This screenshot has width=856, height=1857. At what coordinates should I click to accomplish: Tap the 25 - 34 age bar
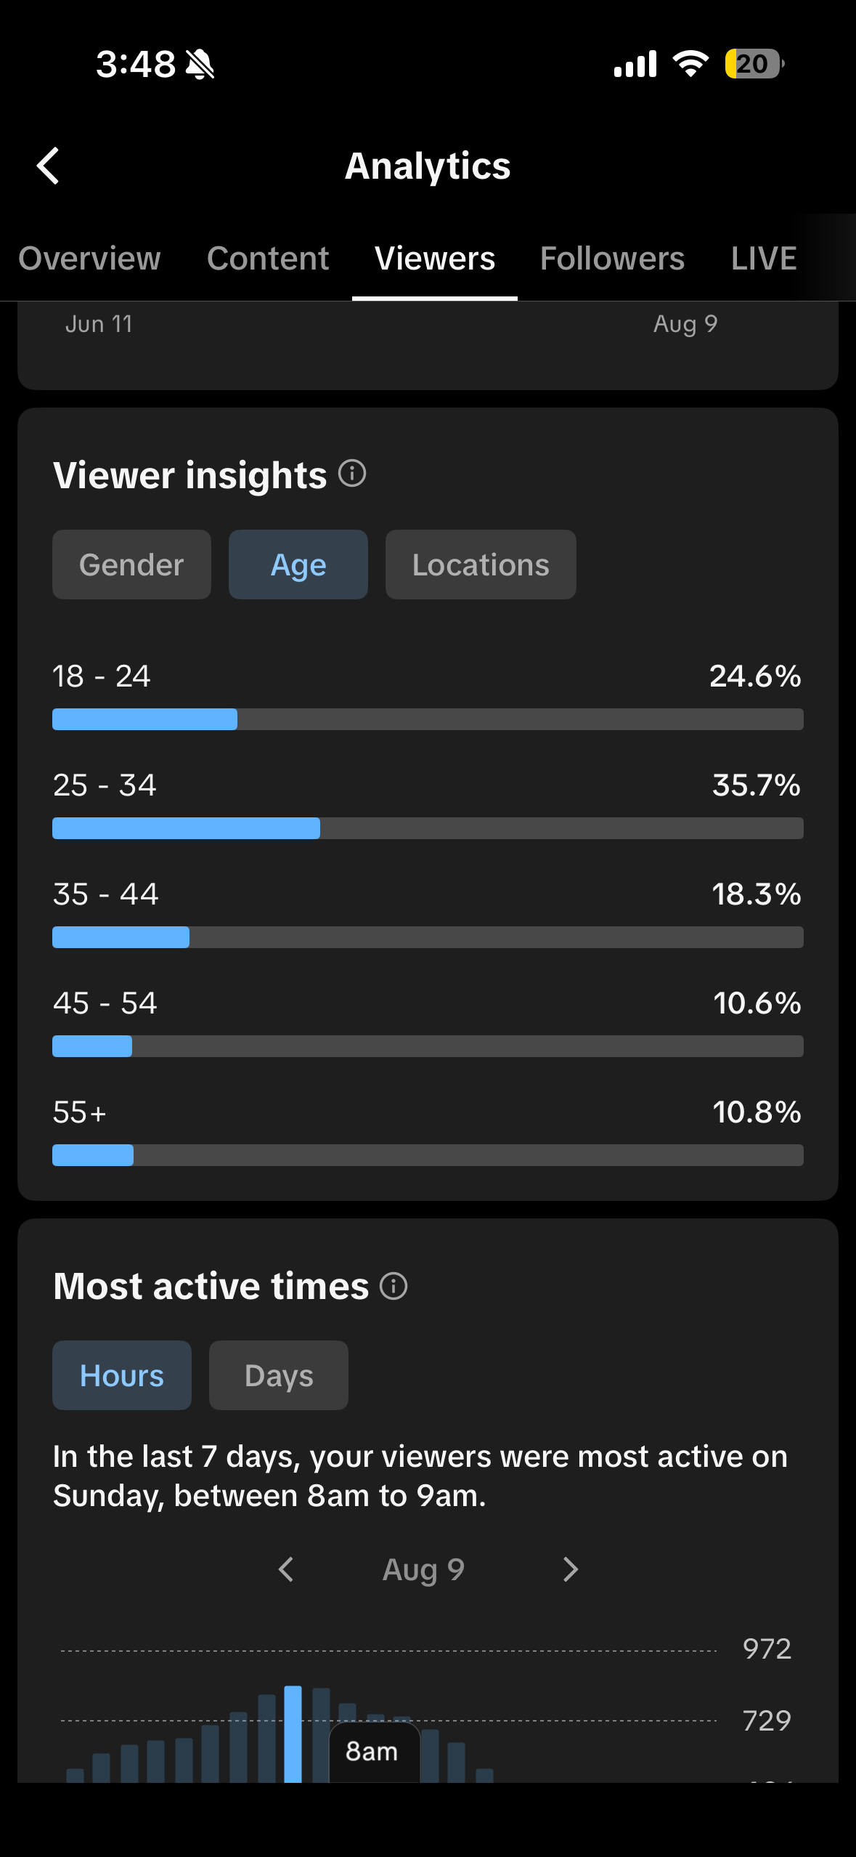coord(428,828)
